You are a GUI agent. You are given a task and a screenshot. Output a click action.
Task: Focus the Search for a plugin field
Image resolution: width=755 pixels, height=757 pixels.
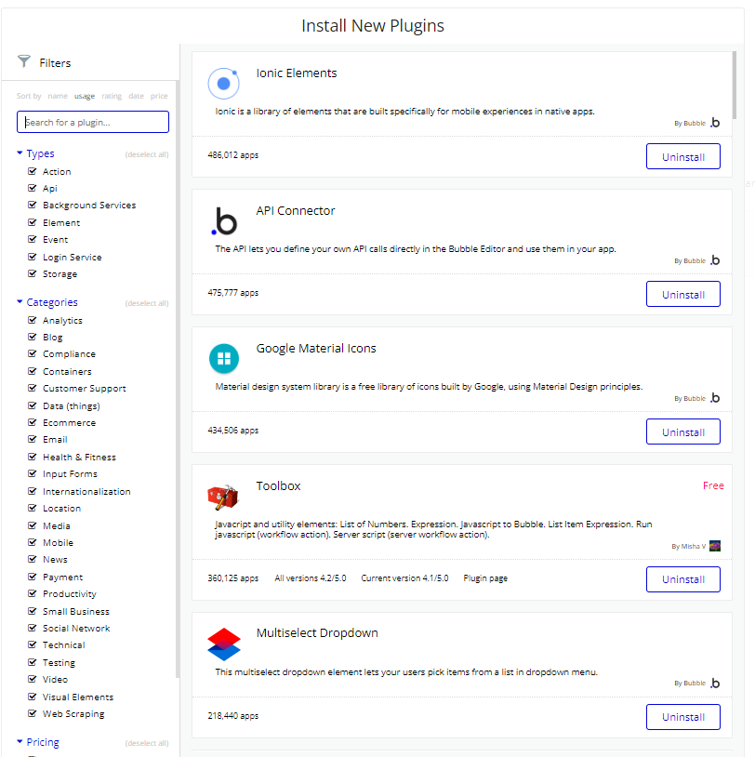coord(93,122)
